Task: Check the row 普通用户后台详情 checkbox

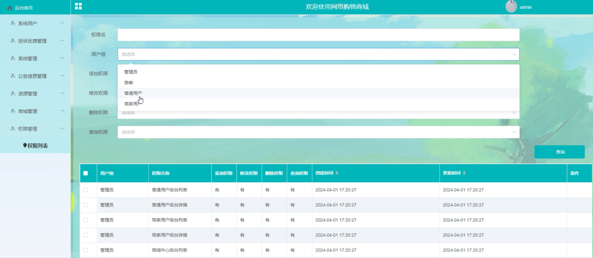Action: point(85,205)
